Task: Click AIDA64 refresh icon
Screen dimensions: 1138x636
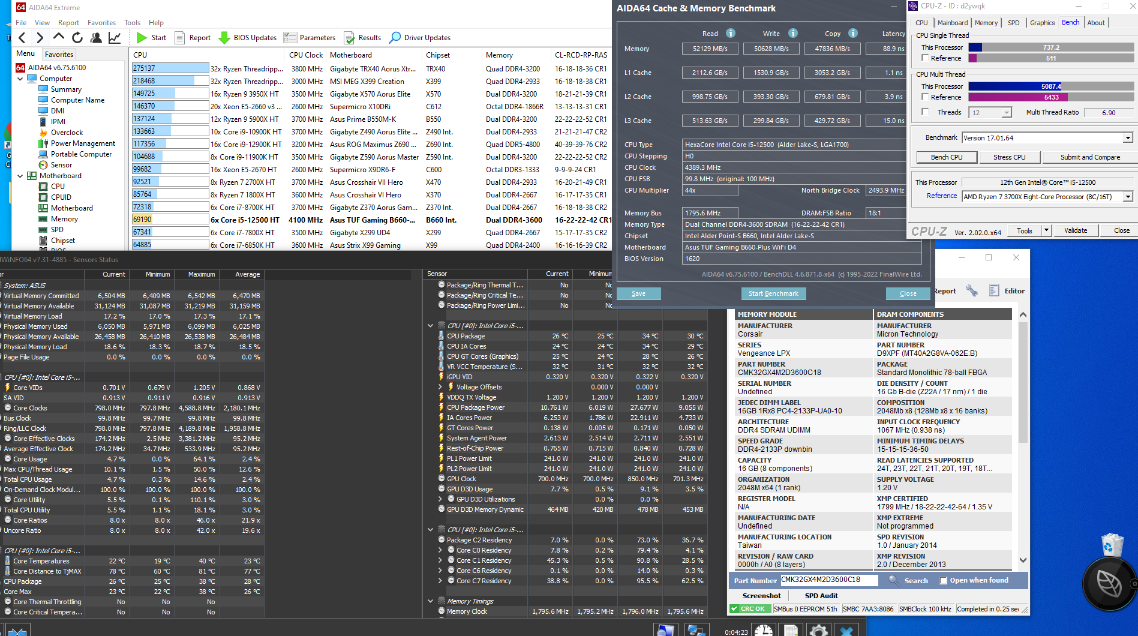Action: [77, 38]
